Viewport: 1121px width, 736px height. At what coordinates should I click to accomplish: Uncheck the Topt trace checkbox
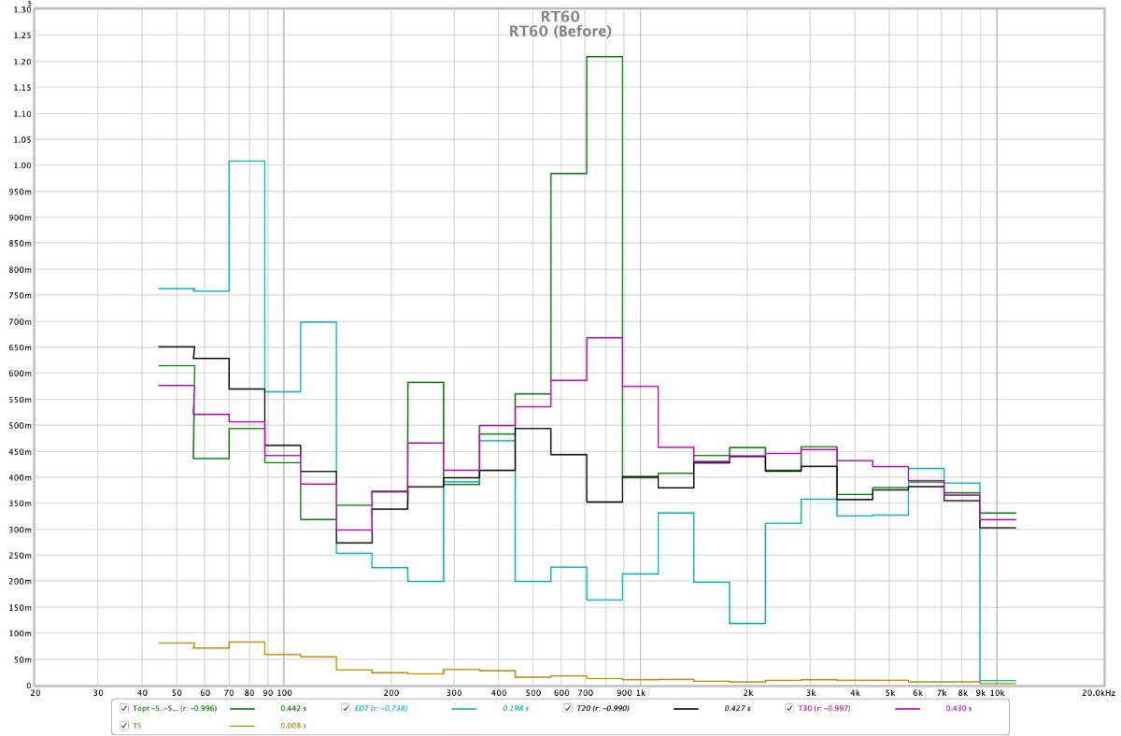pos(124,709)
